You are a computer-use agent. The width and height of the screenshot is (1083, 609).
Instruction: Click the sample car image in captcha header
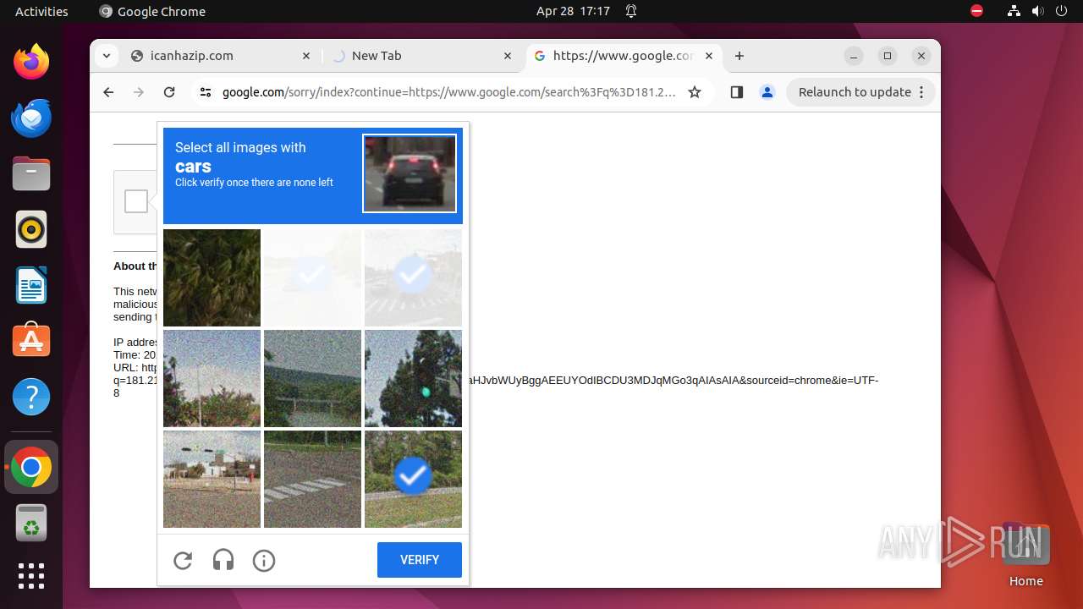[410, 173]
